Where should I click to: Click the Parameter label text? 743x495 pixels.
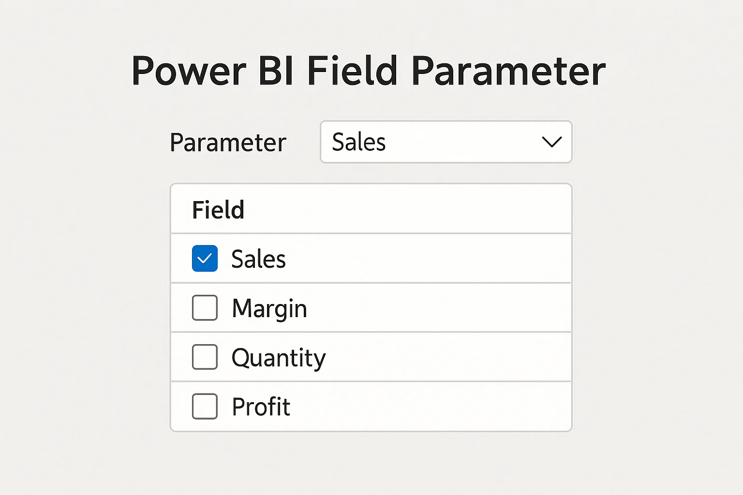coord(228,143)
